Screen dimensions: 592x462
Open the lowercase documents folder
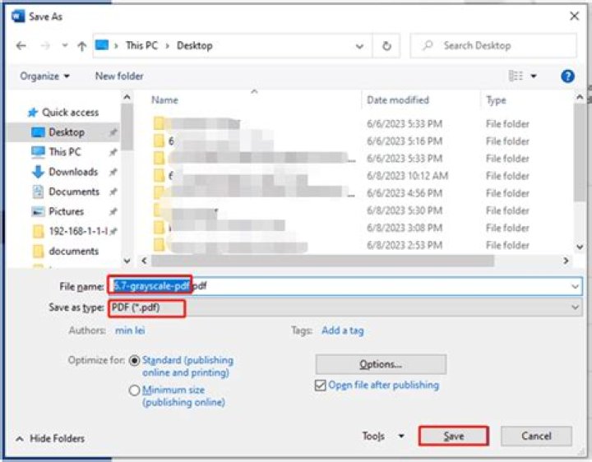tap(66, 251)
